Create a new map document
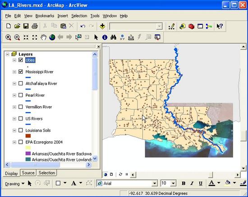Image resolution: width=248 pixels, height=197 pixels. pos(9,26)
